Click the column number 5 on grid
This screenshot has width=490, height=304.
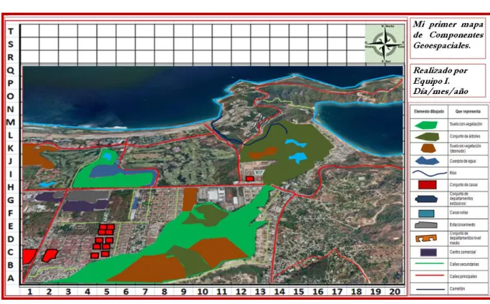[x=107, y=292]
